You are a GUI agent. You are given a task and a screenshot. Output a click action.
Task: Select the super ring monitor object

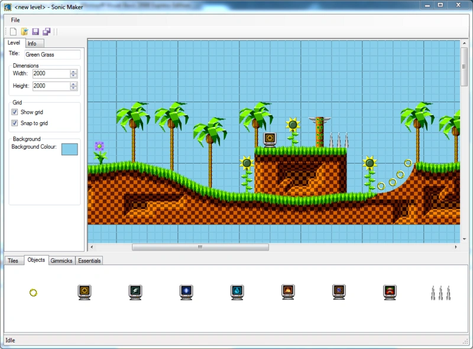pos(85,292)
